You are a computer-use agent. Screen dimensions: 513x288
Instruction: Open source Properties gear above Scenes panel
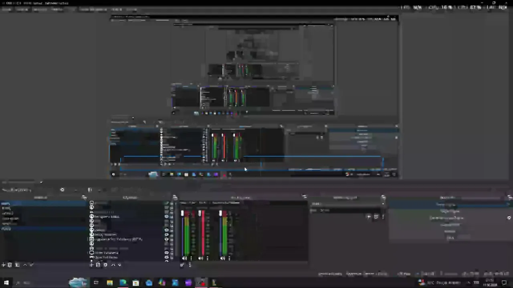pyautogui.click(x=62, y=190)
